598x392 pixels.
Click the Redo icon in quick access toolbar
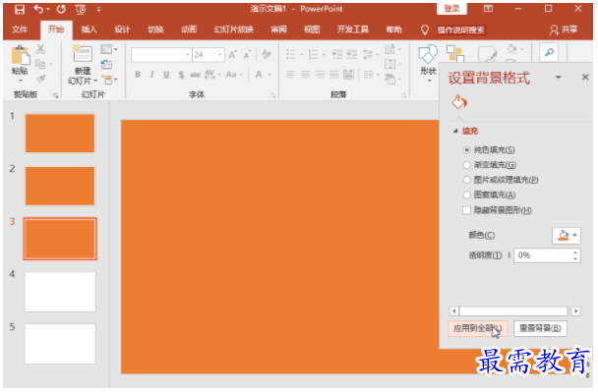click(x=61, y=9)
